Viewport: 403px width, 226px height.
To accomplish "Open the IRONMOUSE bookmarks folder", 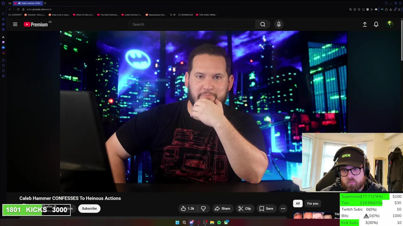I will pyautogui.click(x=186, y=15).
